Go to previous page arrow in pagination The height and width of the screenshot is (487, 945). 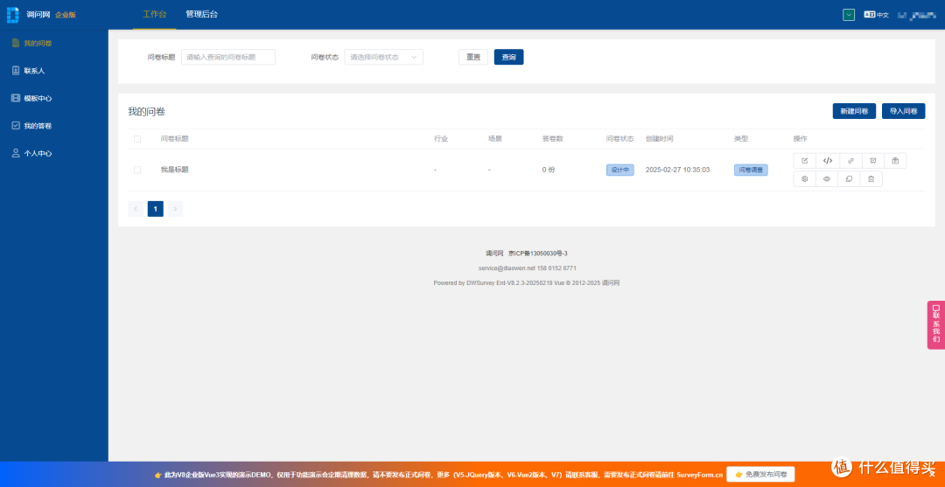coord(136,209)
